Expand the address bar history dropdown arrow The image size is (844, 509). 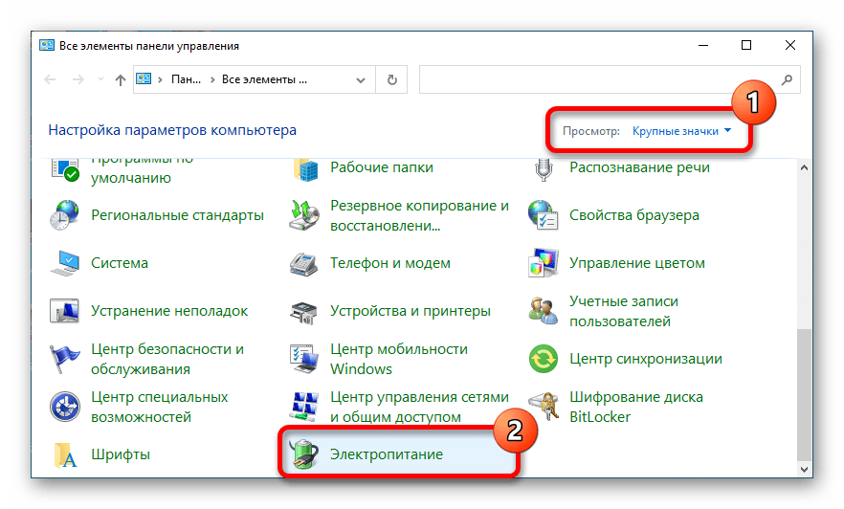[359, 80]
